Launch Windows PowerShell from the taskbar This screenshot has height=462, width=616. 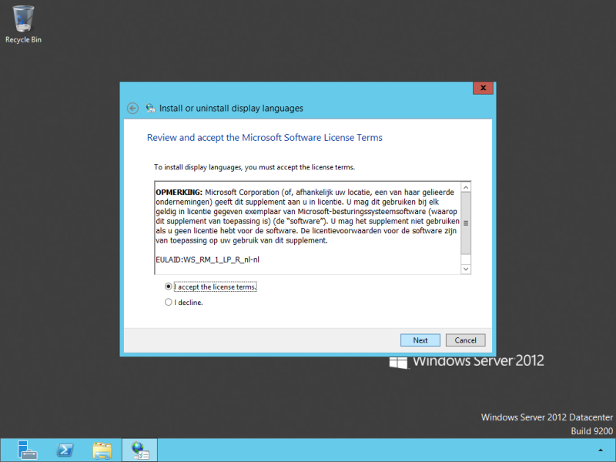tap(65, 450)
